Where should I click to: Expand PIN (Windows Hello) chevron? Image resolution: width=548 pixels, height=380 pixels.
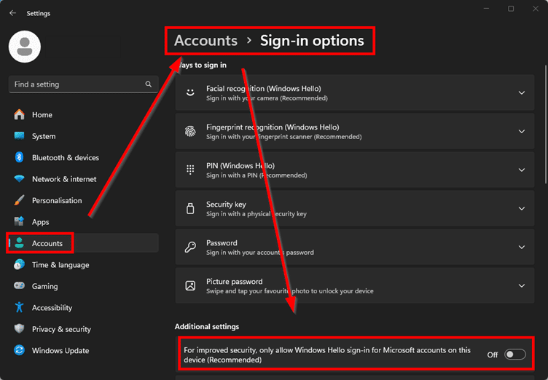tap(522, 170)
